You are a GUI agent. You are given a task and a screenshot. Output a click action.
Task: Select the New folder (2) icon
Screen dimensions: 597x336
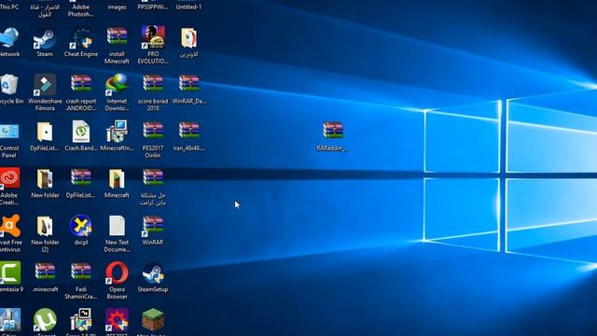click(45, 226)
